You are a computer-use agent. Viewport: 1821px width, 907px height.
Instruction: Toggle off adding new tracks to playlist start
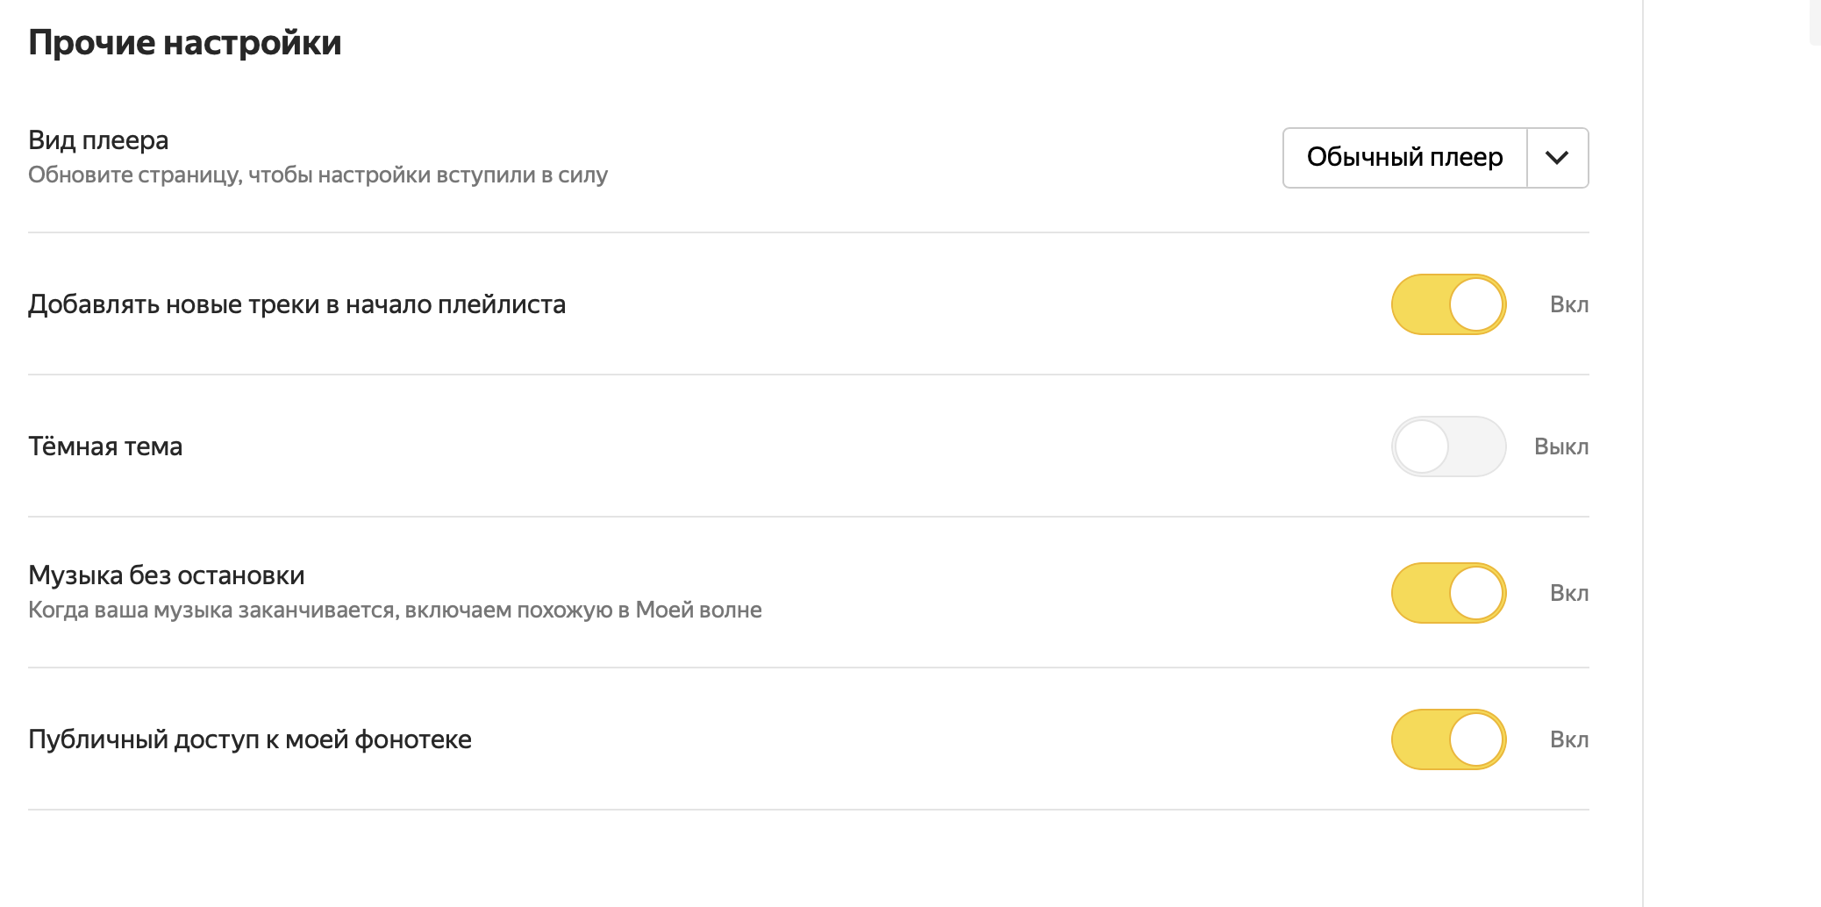point(1448,304)
